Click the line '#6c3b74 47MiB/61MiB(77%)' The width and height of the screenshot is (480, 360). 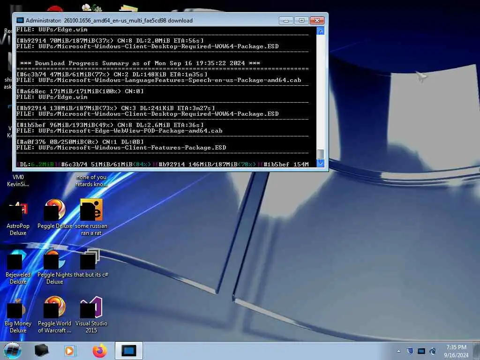112,75
